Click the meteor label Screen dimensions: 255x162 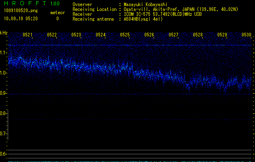point(57,13)
